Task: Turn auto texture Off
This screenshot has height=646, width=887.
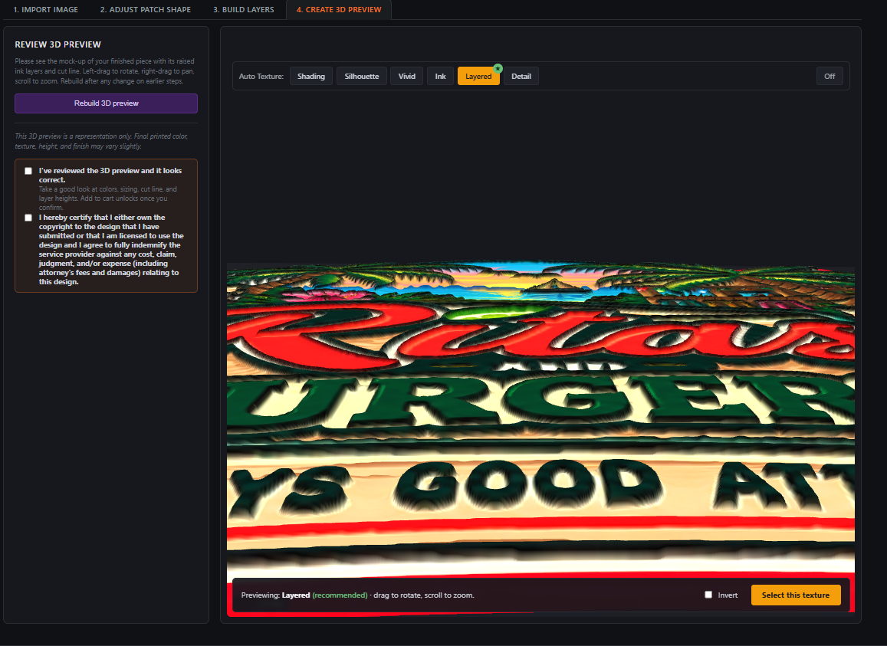Action: 830,77
